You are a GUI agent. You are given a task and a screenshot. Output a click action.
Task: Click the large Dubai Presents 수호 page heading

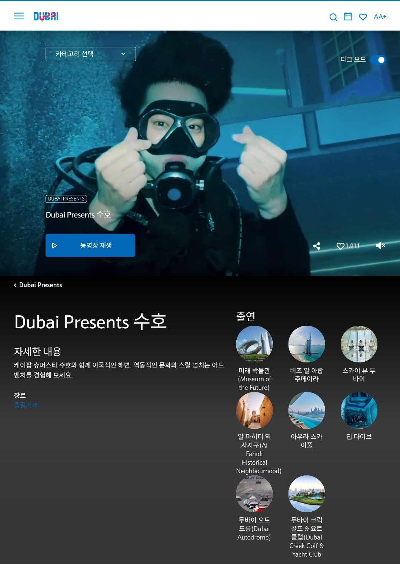click(x=90, y=322)
